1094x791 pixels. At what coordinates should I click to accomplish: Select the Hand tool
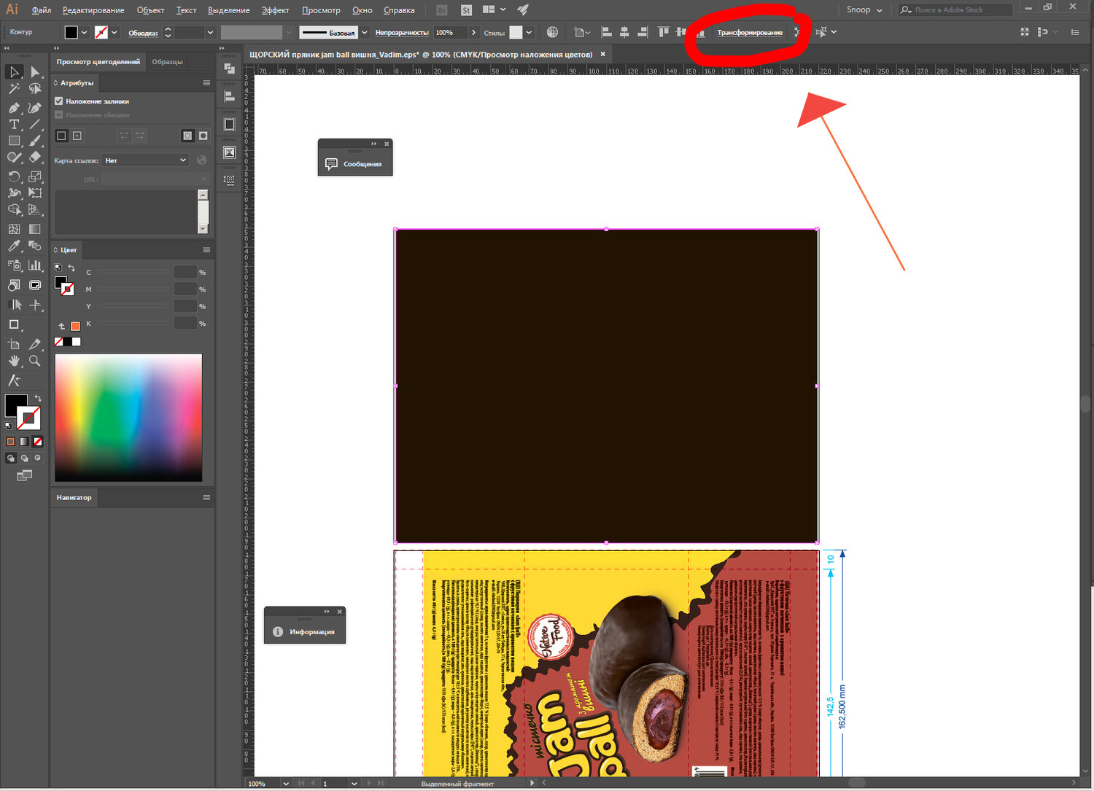[x=14, y=361]
